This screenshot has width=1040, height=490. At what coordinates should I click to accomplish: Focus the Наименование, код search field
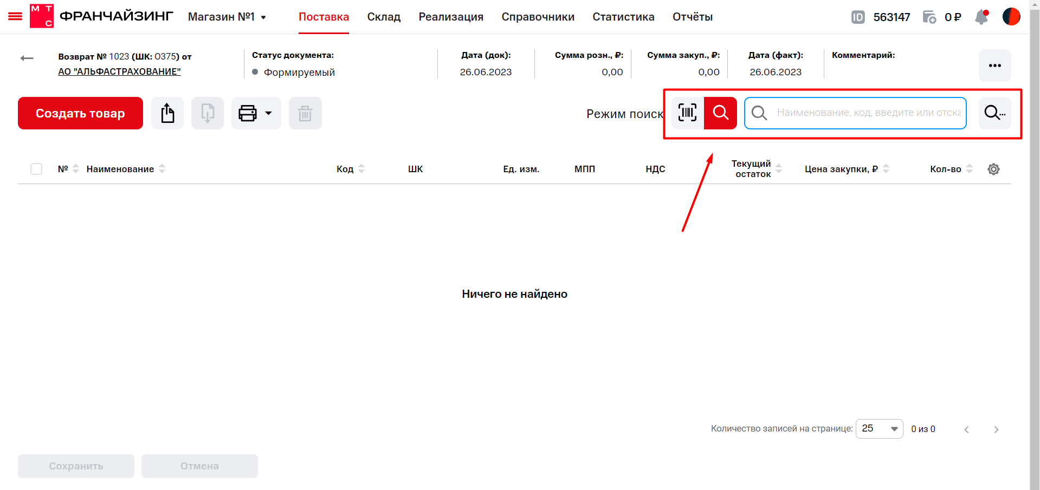tap(855, 113)
